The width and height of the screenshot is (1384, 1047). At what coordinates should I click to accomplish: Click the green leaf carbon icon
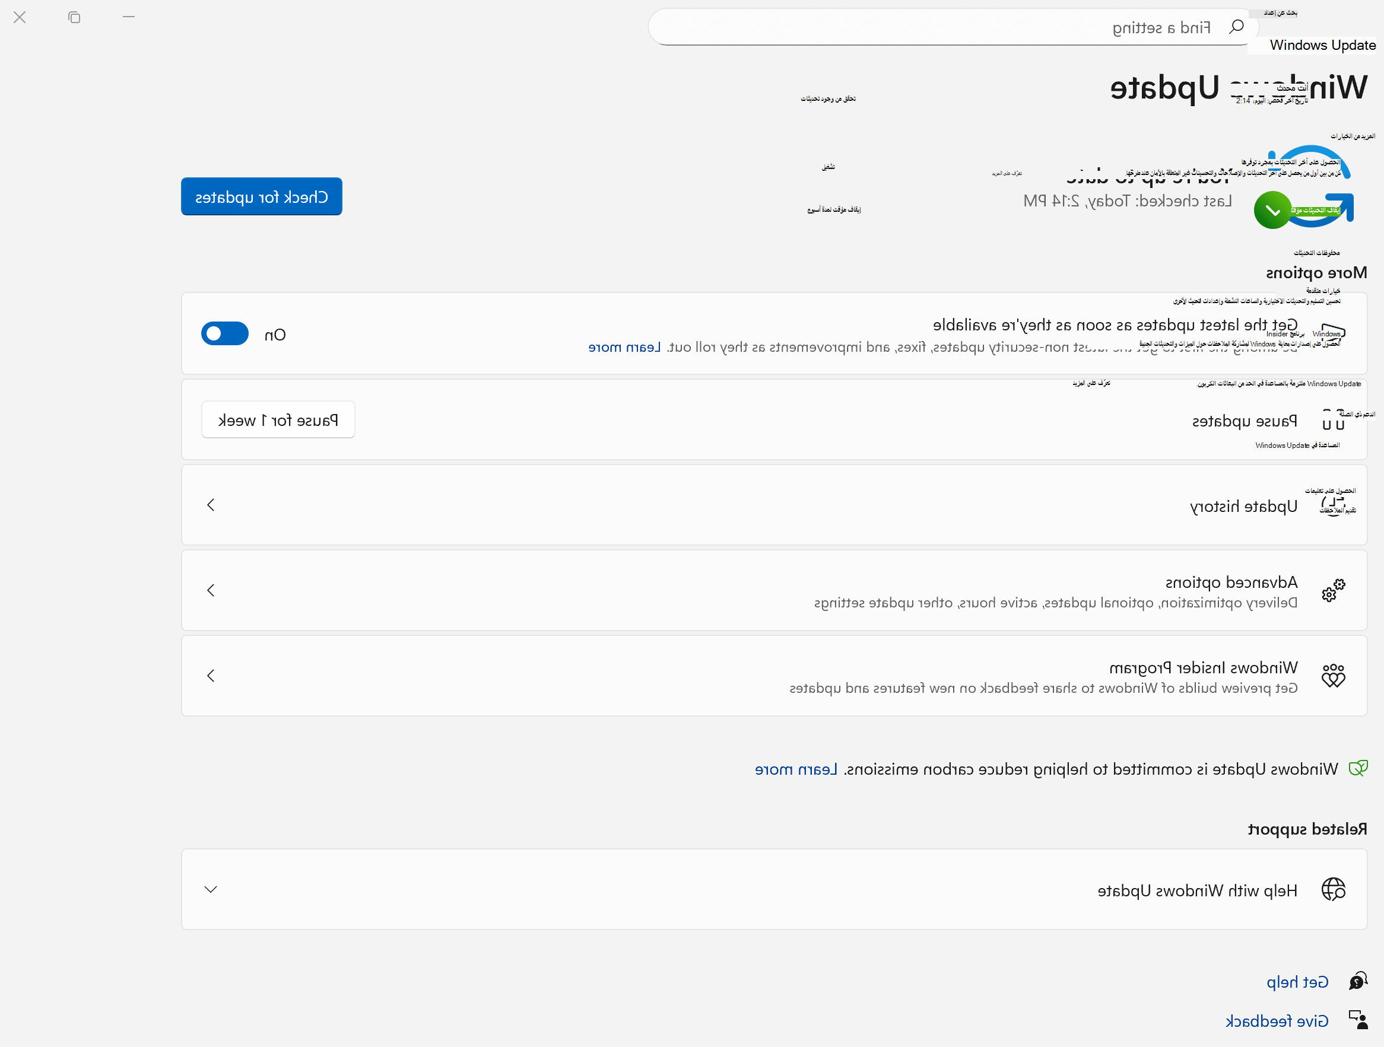pyautogui.click(x=1358, y=769)
